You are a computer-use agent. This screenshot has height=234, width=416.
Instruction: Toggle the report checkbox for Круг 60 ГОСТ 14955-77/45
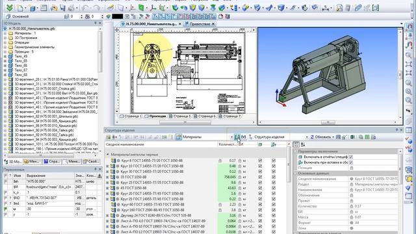tap(260, 204)
